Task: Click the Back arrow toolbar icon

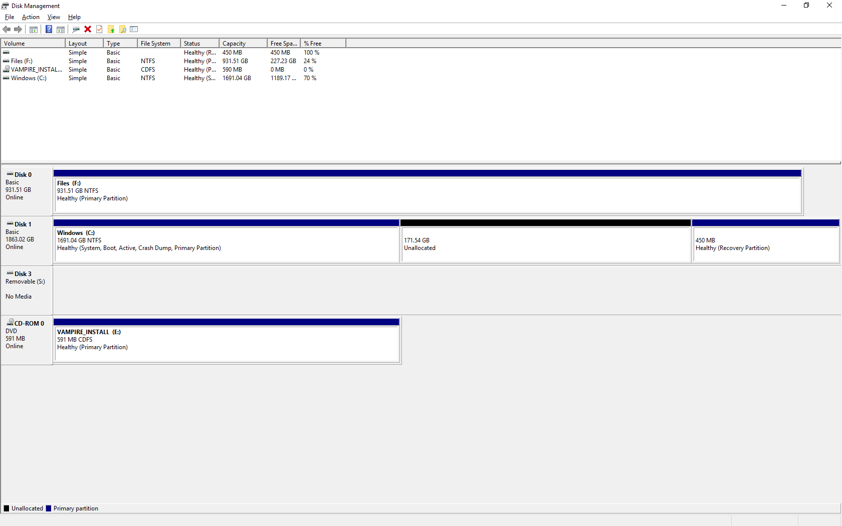Action: pyautogui.click(x=7, y=30)
